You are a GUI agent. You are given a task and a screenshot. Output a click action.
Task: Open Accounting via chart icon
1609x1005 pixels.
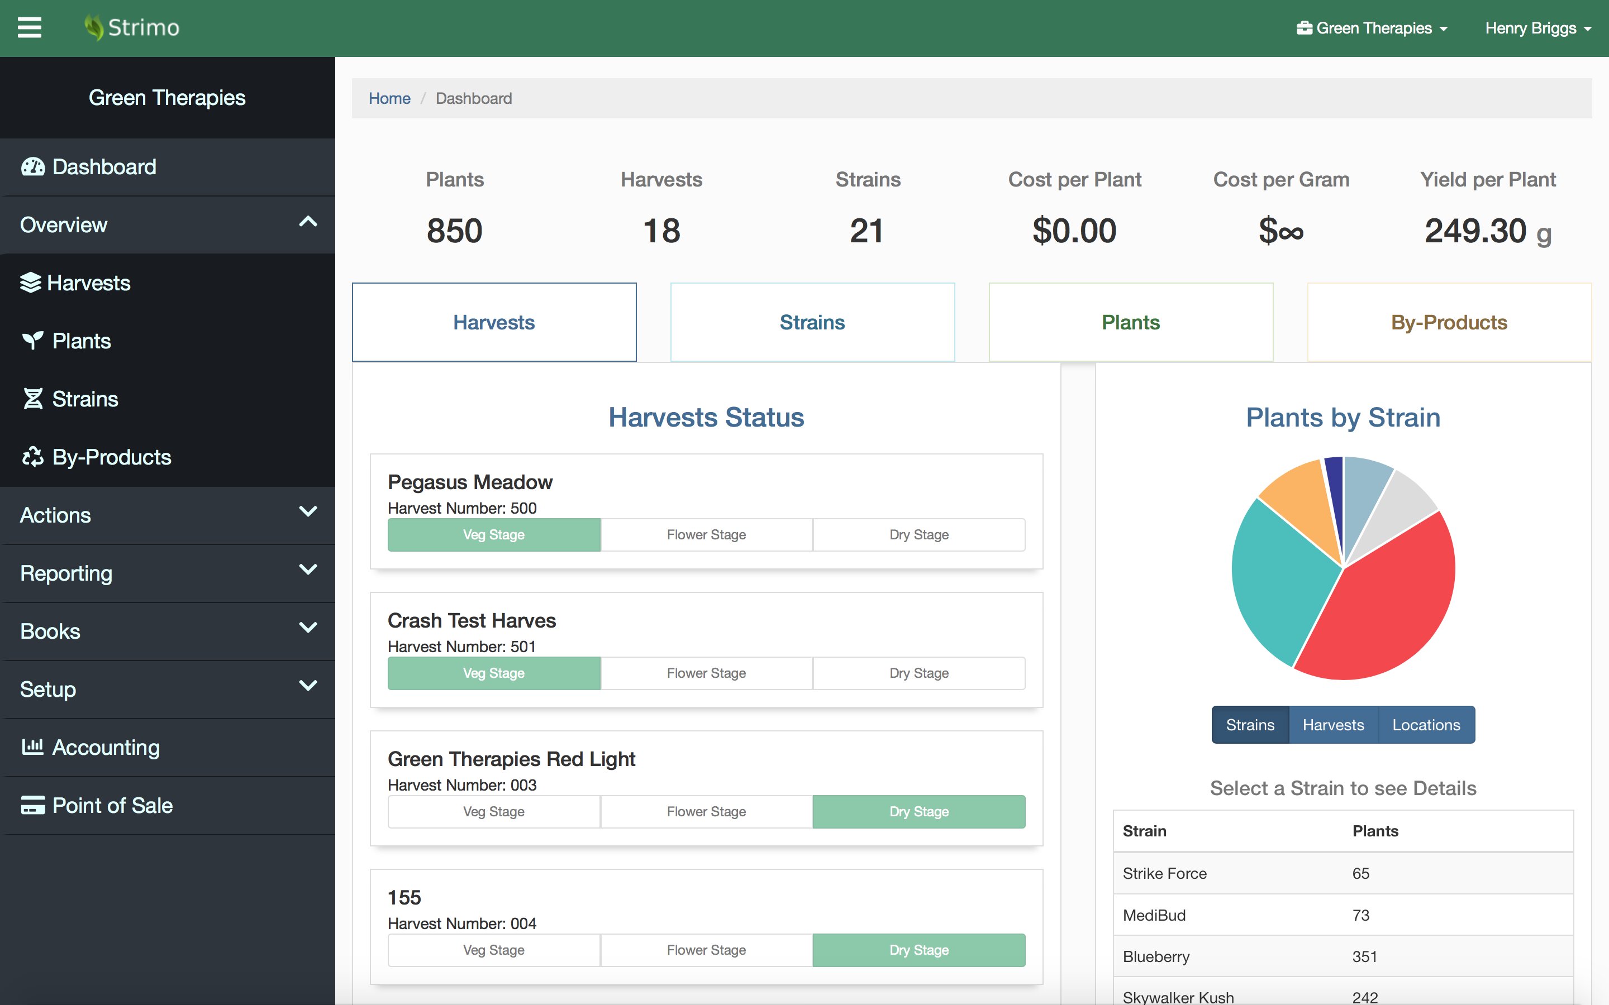click(x=32, y=746)
